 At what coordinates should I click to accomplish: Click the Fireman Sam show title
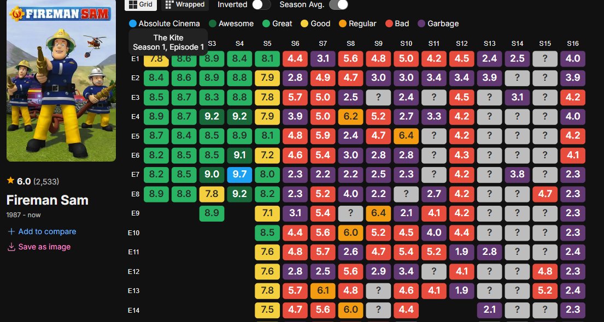click(48, 200)
